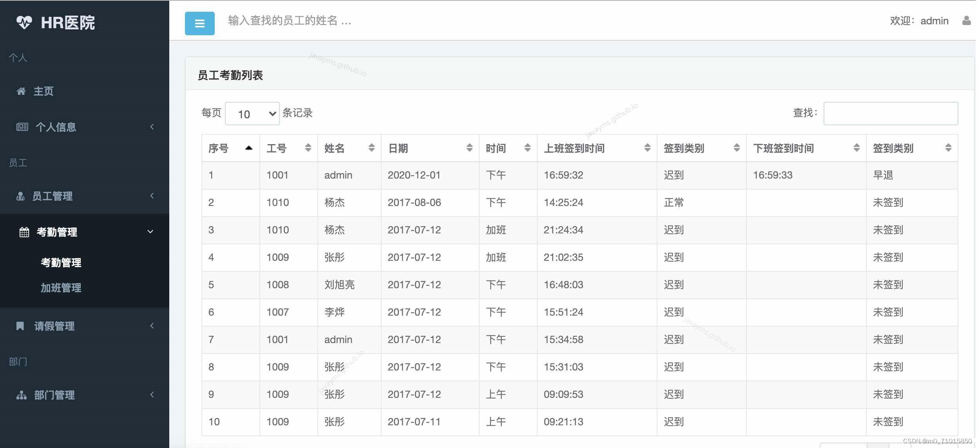The width and height of the screenshot is (978, 448).
Task: Click name 刘旭亮 in row 5
Action: [x=339, y=285]
